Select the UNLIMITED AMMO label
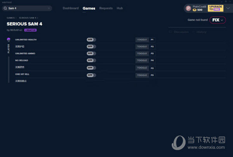The height and width of the screenshot is (157, 233). point(25,53)
